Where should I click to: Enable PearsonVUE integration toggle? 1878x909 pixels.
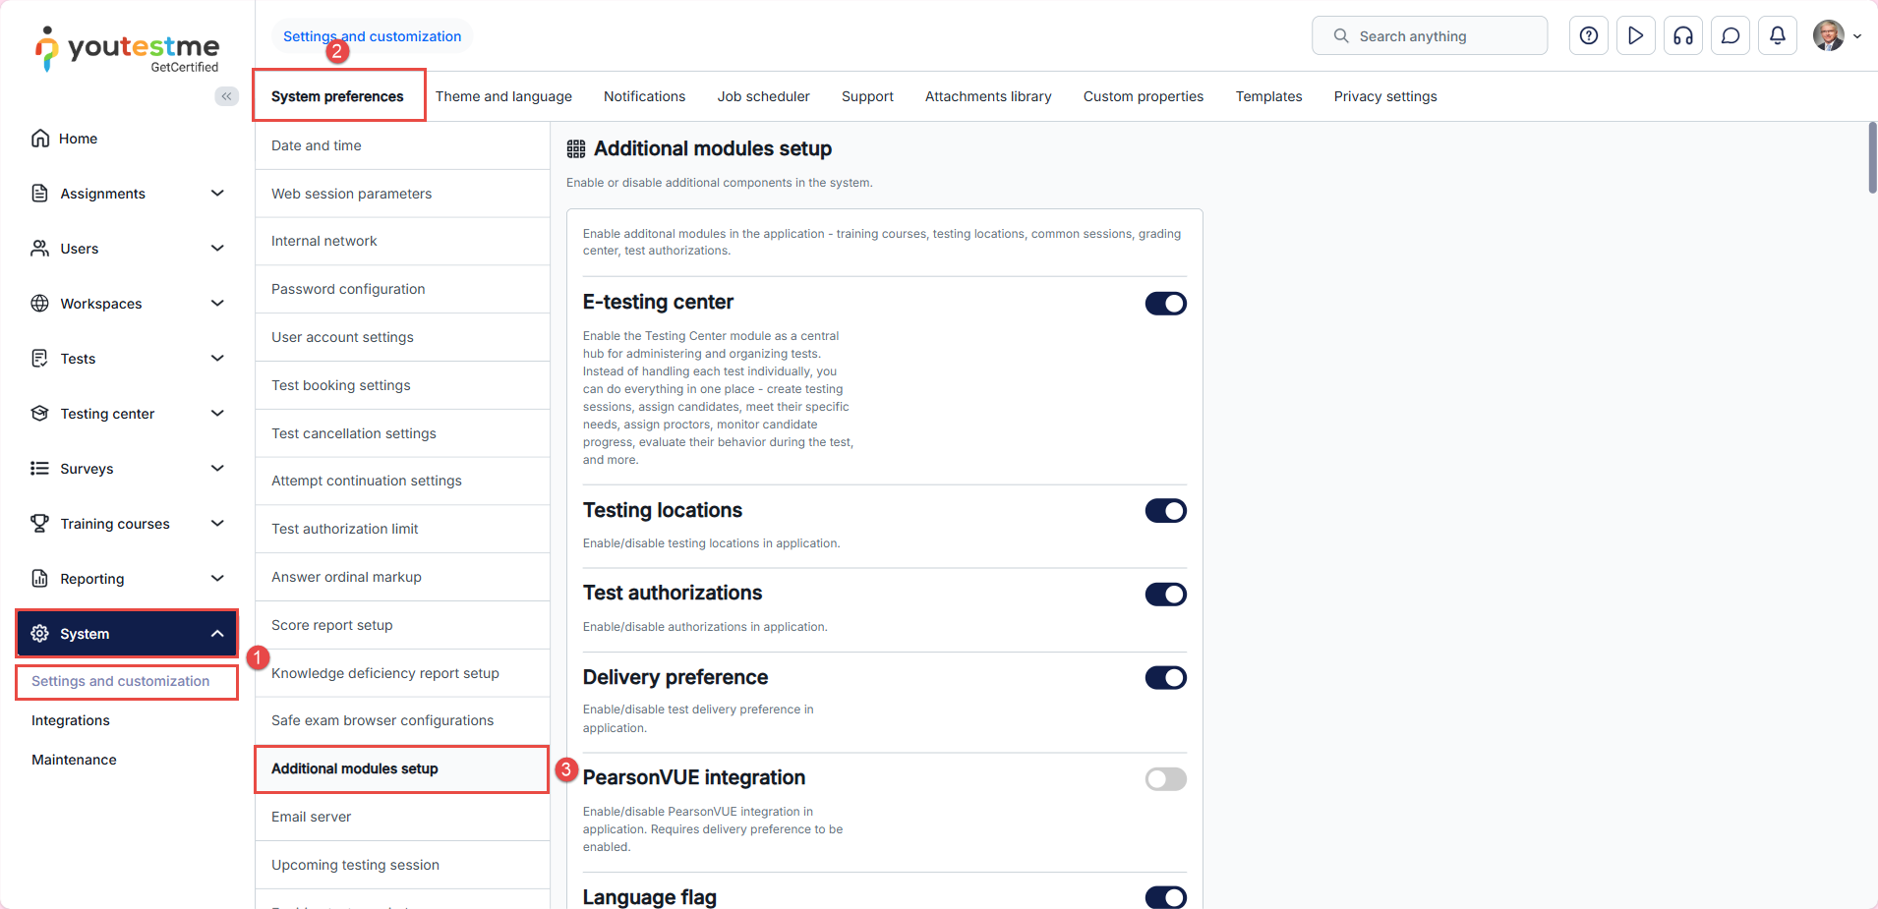1165,779
